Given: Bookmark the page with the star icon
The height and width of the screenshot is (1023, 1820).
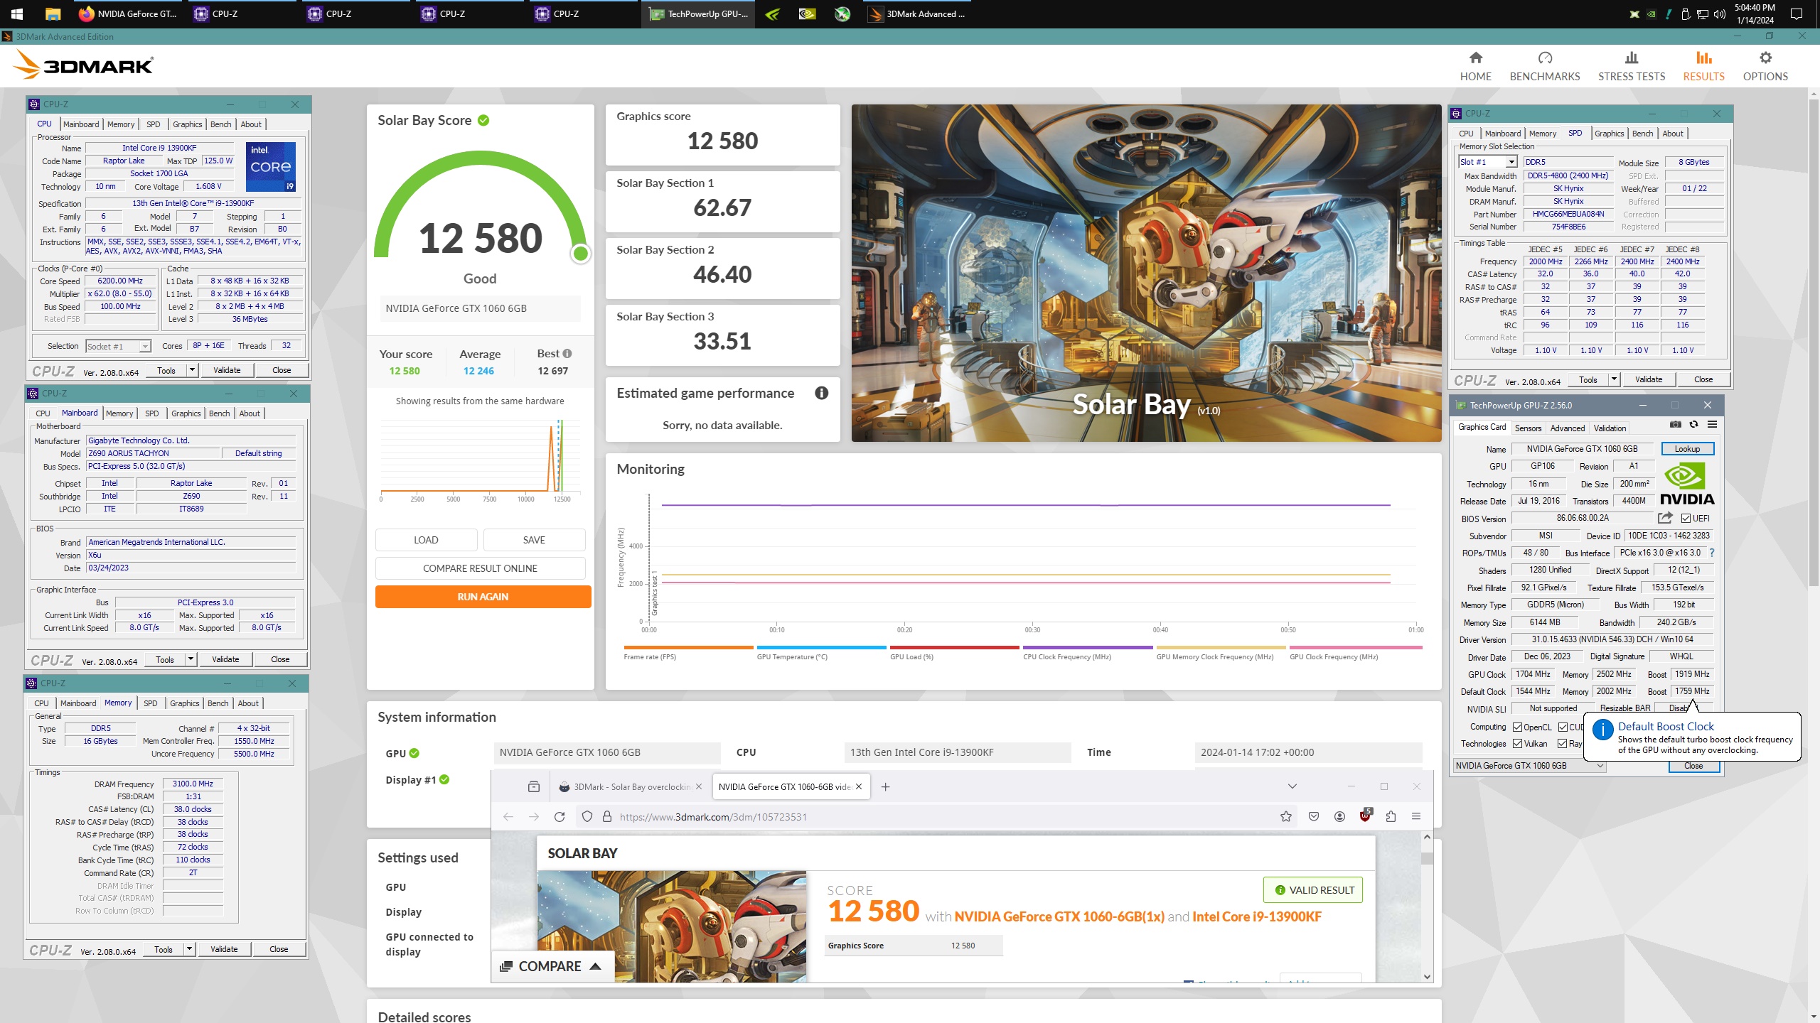Looking at the screenshot, I should coord(1286,817).
